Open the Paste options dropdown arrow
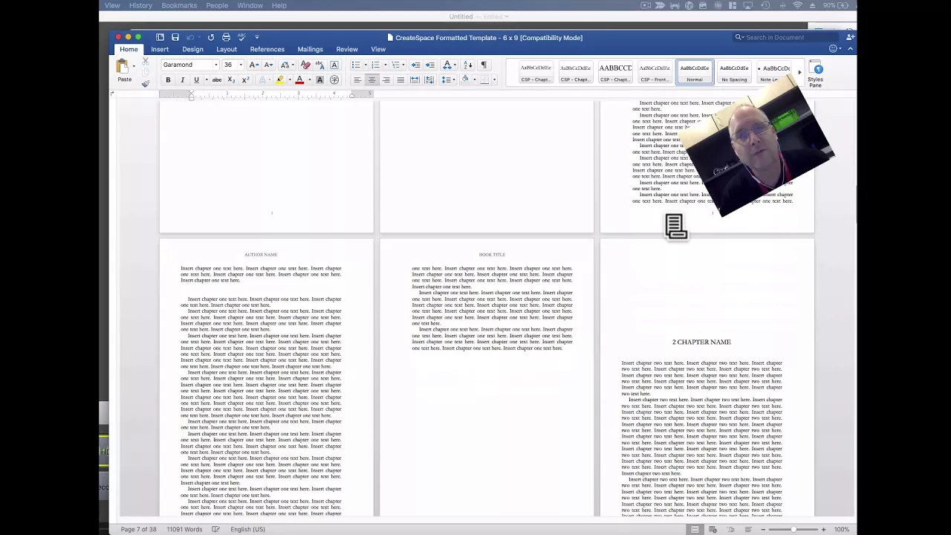This screenshot has height=535, width=951. pos(134,67)
